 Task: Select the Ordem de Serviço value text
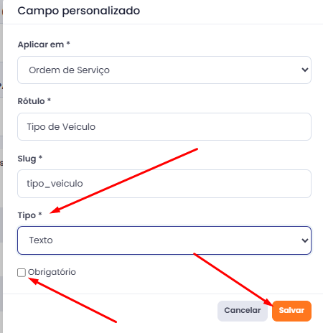(x=69, y=70)
